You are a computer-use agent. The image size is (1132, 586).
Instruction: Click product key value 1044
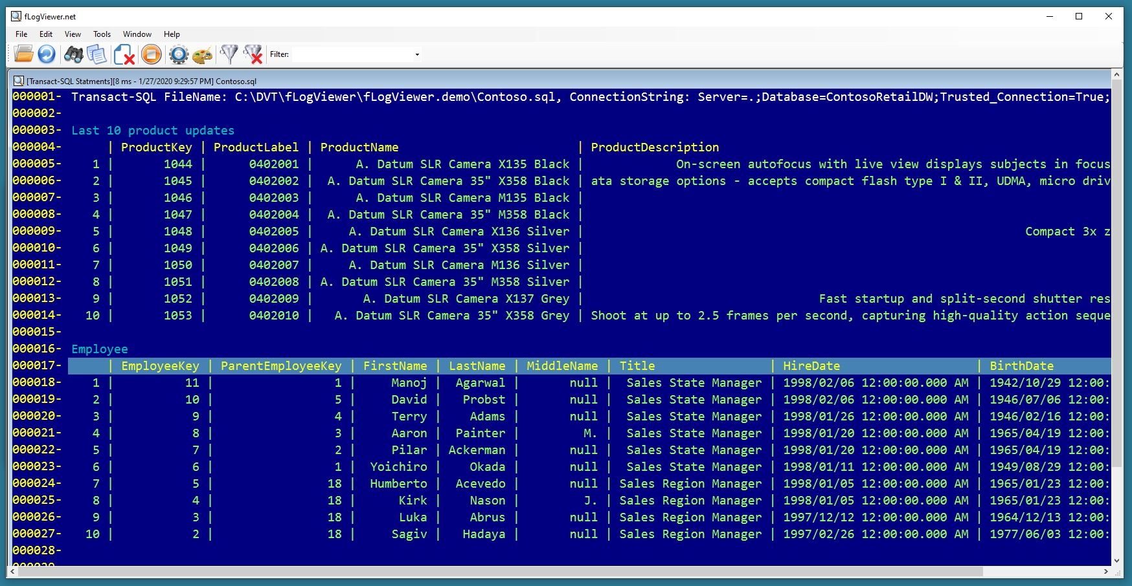[178, 164]
